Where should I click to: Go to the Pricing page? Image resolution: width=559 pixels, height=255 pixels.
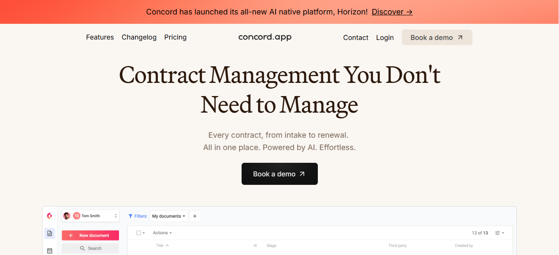click(175, 37)
